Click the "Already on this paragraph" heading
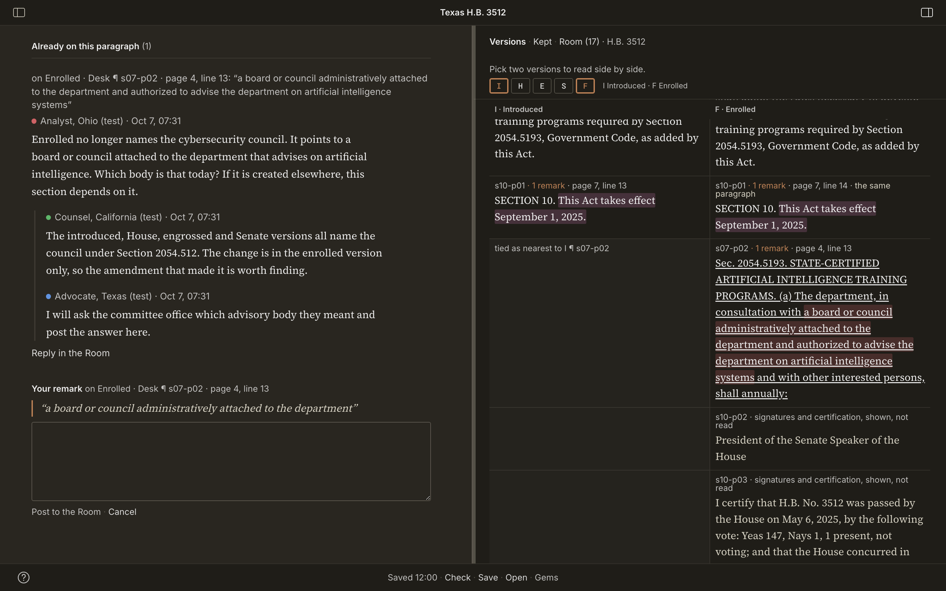The width and height of the screenshot is (946, 591). (85, 47)
